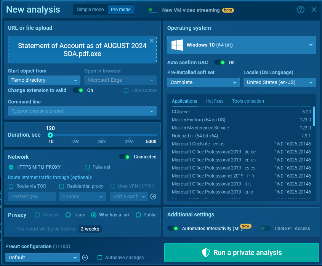Toggle New VM video streaming switch

pos(153,10)
